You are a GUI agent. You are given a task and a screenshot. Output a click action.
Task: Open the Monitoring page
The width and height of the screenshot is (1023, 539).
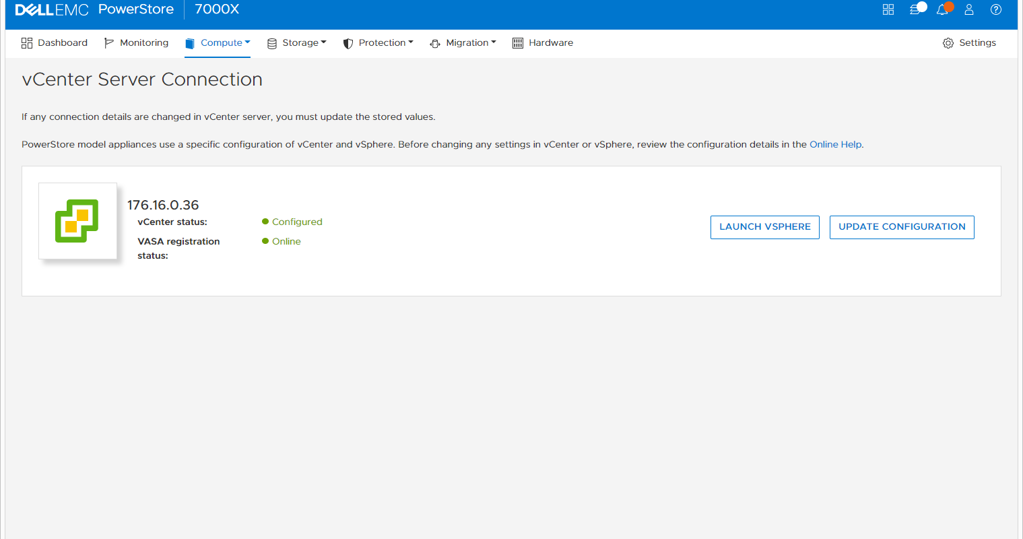137,43
